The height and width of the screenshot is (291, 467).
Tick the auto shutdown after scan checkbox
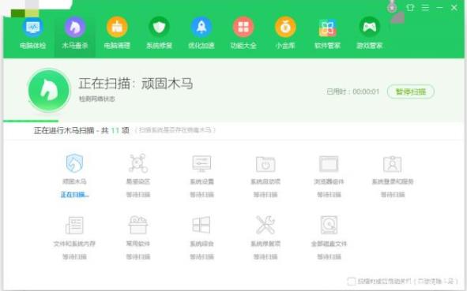pos(351,281)
